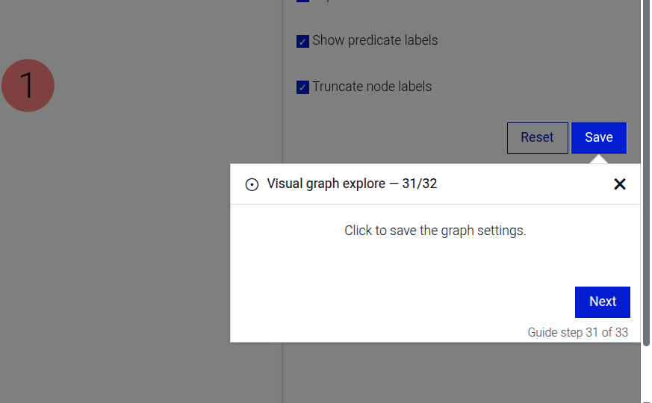Screen dimensions: 652x403
Task: Save the graph settings
Action: pyautogui.click(x=598, y=138)
